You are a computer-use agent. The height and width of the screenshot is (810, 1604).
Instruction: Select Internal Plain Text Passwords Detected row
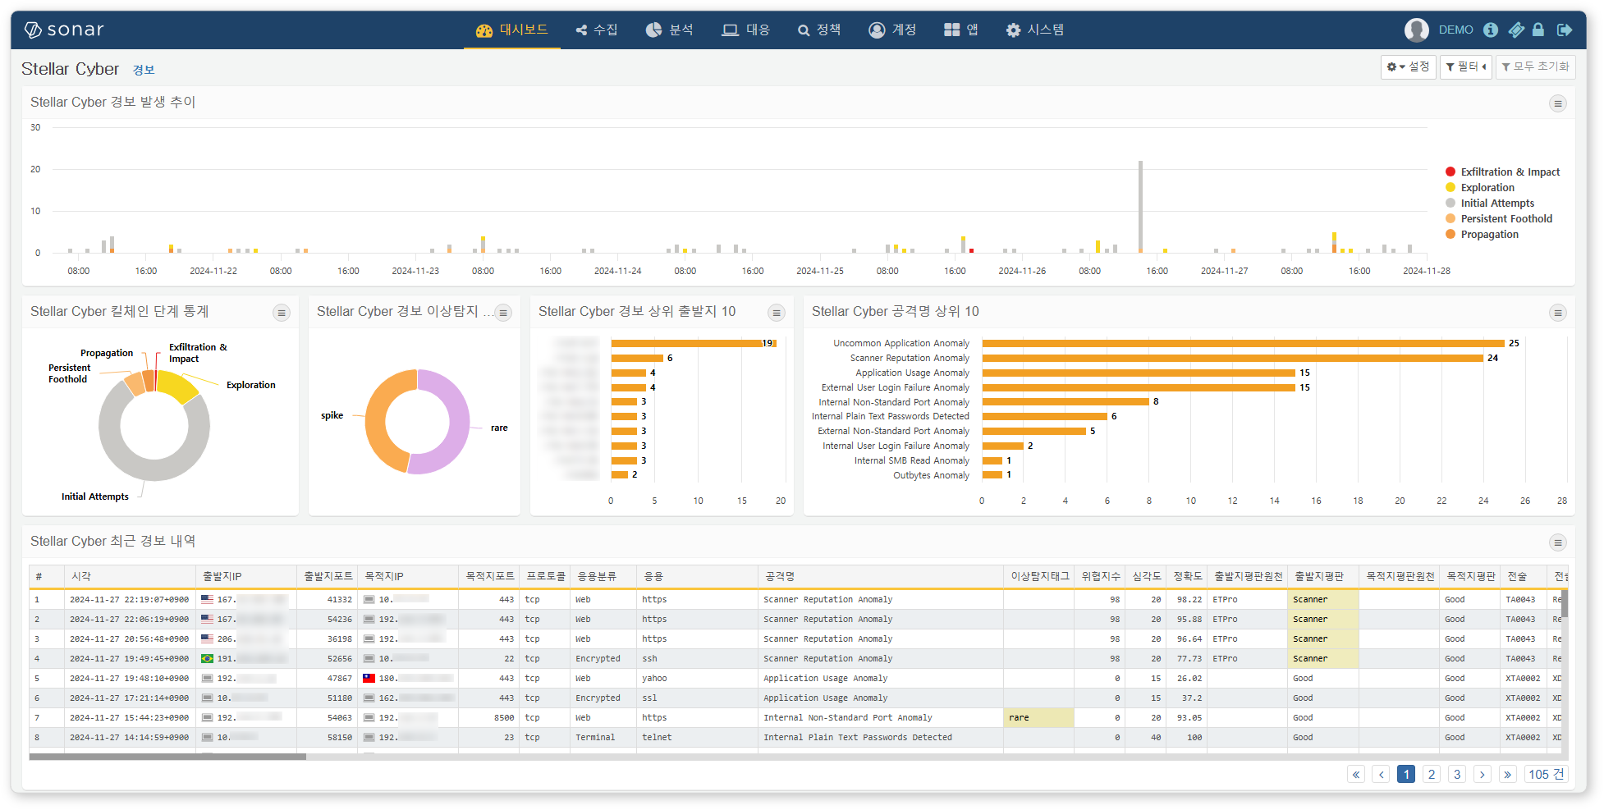pos(795,738)
